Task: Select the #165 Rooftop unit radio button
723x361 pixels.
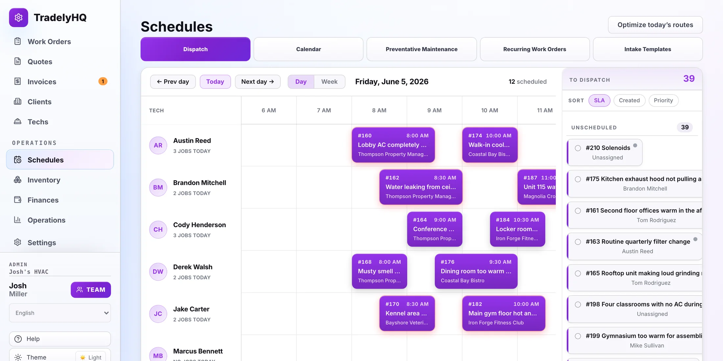Action: click(578, 273)
